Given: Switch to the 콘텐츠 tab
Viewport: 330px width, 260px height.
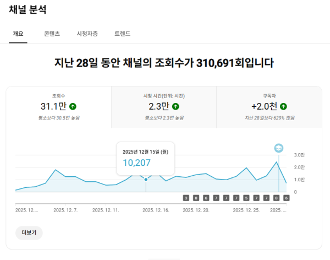Looking at the screenshot, I should pos(52,34).
